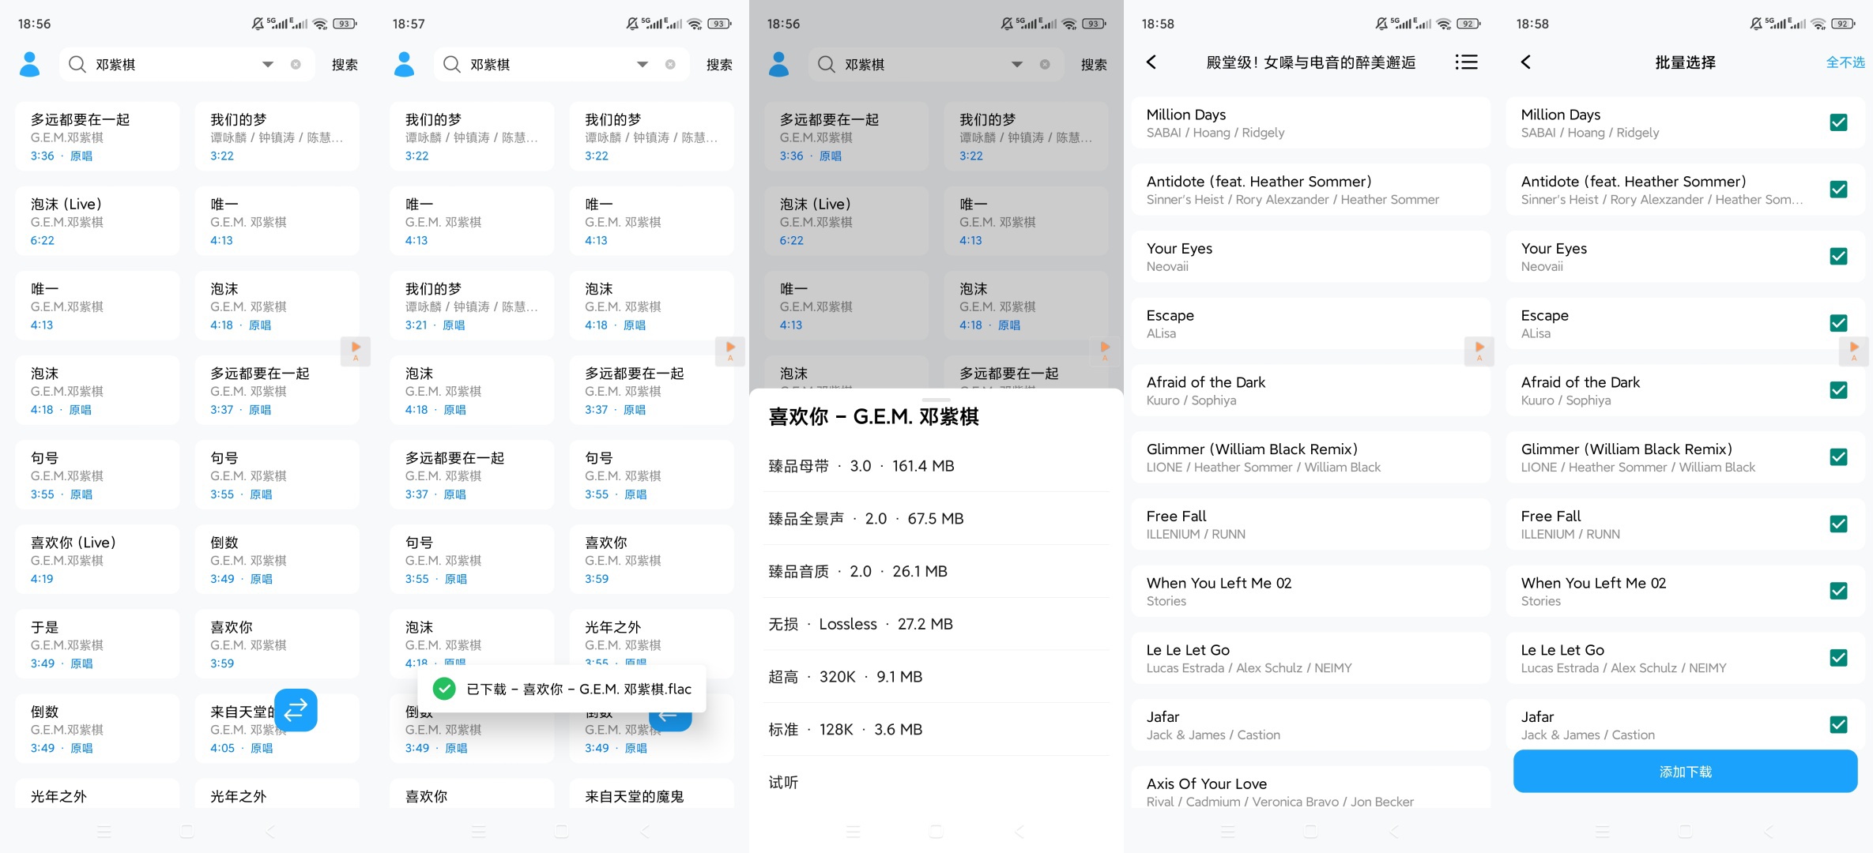The image size is (1873, 853).
Task: Expand the search dropdown on the third screen
Action: pyautogui.click(x=1016, y=64)
